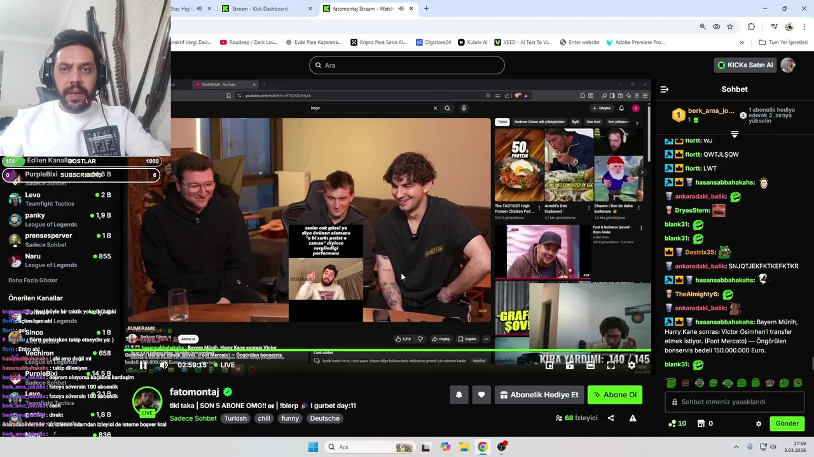This screenshot has height=457, width=814.
Task: Click the funny tag
Action: [x=290, y=418]
